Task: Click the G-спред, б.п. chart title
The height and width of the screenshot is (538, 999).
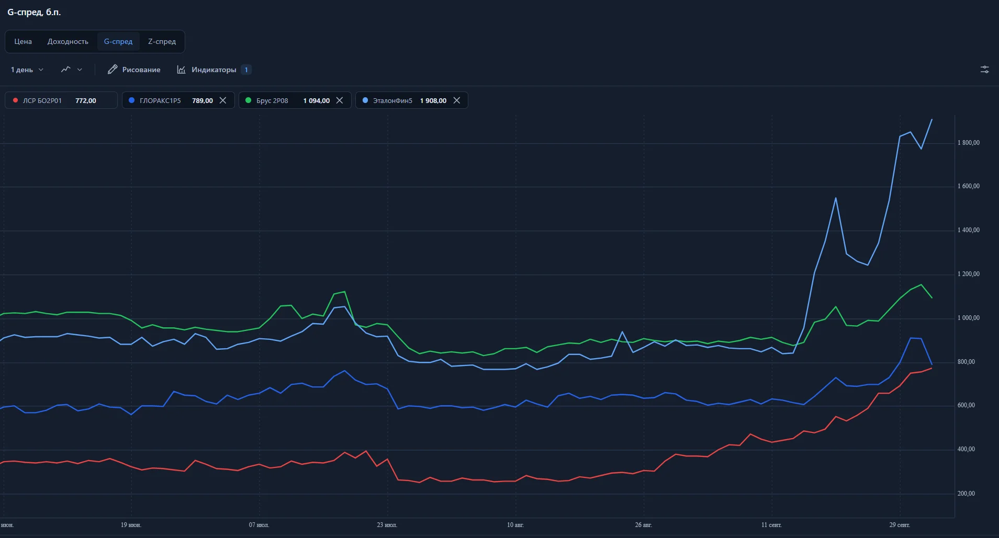Action: pyautogui.click(x=34, y=12)
